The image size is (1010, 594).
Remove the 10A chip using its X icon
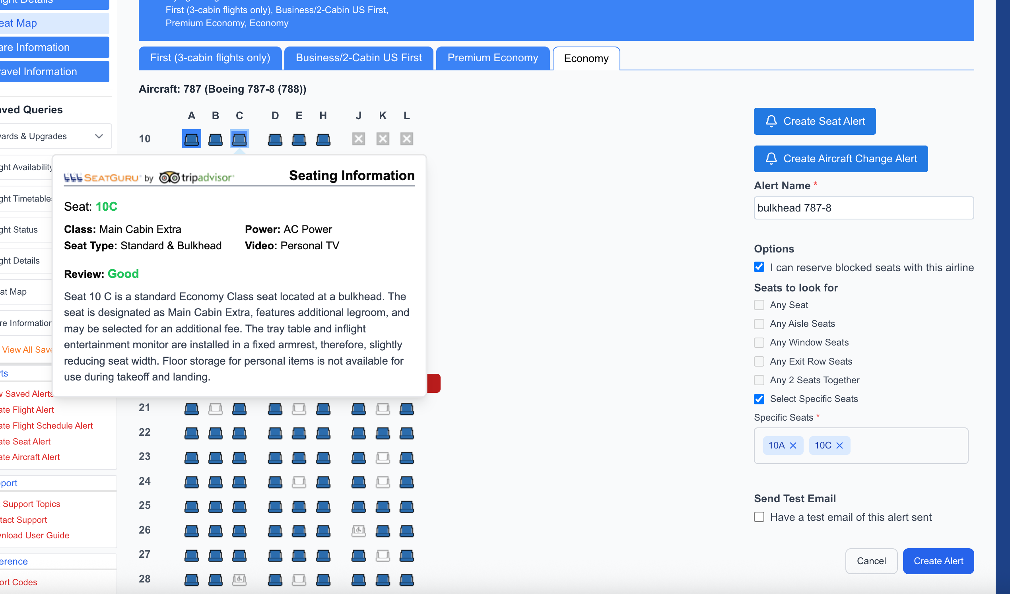794,445
